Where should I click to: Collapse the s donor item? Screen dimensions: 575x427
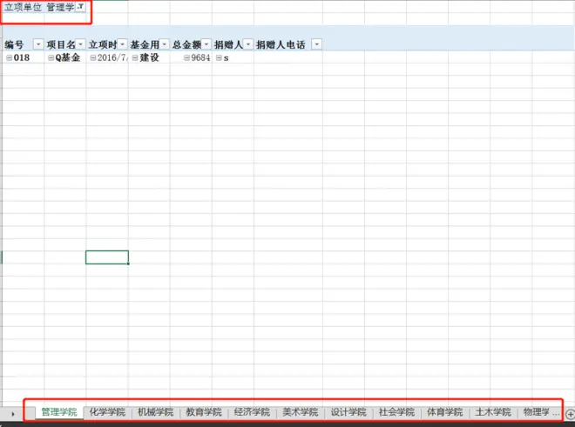(219, 58)
